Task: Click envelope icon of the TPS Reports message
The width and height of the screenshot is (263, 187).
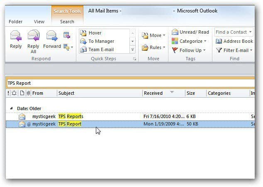Action: tap(22, 116)
